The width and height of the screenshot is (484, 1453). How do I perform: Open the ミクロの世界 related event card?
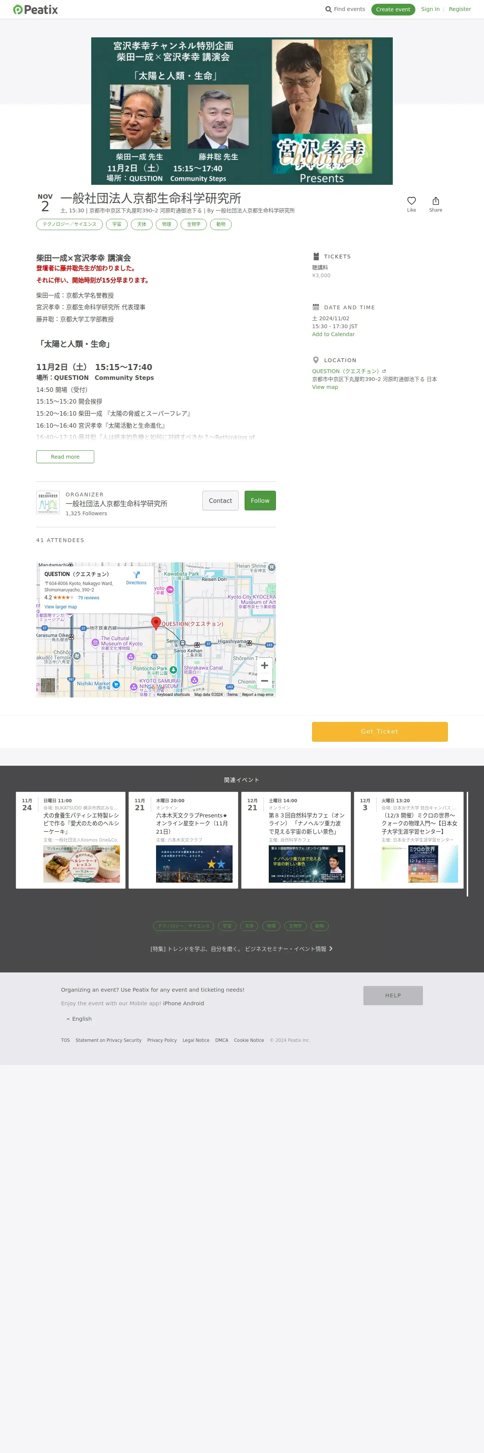[409, 840]
